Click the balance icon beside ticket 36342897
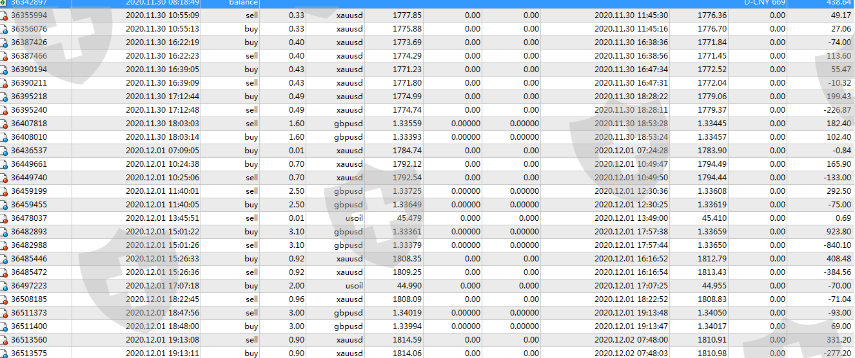 point(4,3)
